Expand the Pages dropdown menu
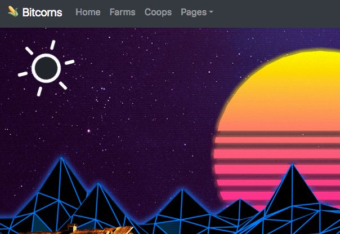Screen dimensions: 340x234 pos(197,12)
